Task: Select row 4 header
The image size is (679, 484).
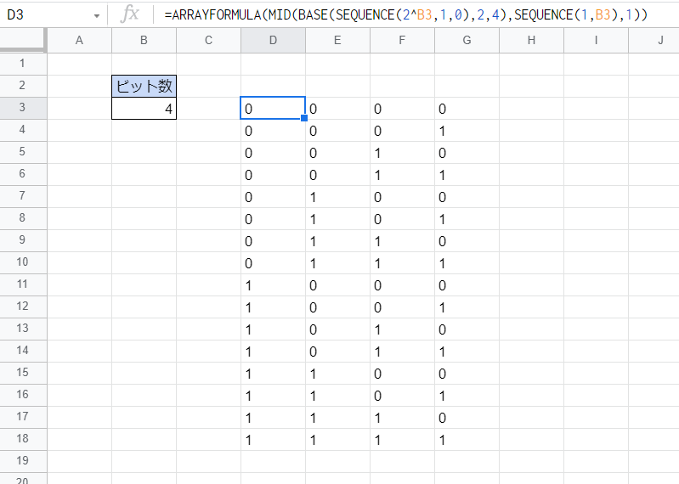Action: [x=22, y=130]
